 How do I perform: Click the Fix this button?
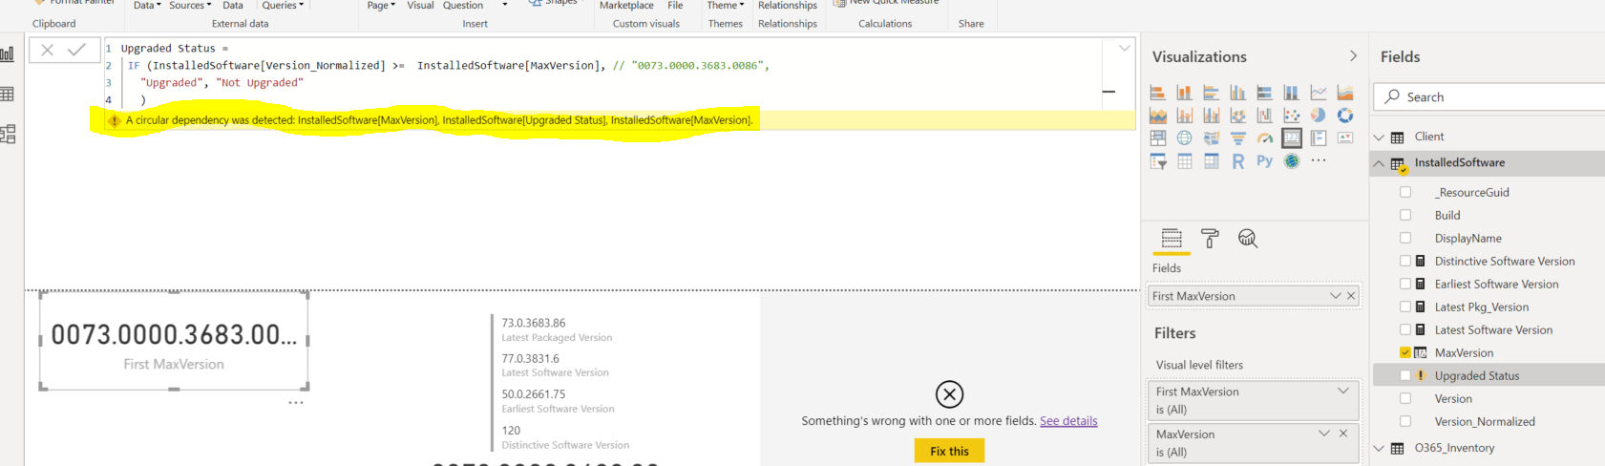pyautogui.click(x=949, y=451)
